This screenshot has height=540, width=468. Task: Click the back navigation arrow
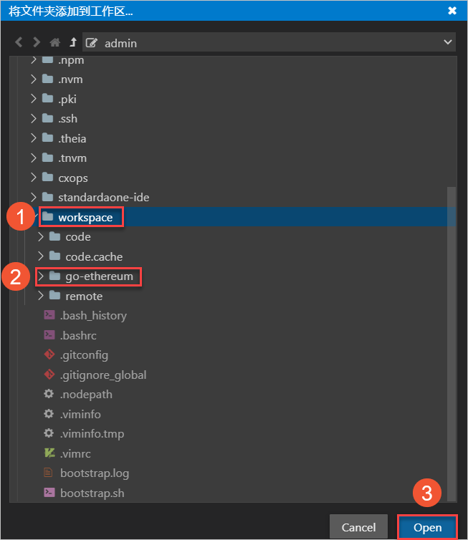19,42
